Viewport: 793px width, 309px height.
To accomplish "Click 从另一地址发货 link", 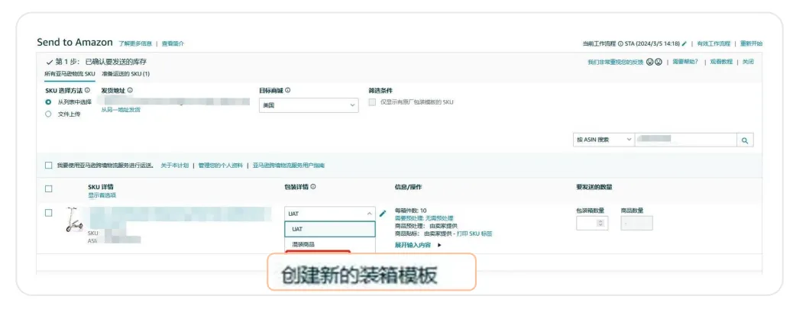I will coord(121,110).
